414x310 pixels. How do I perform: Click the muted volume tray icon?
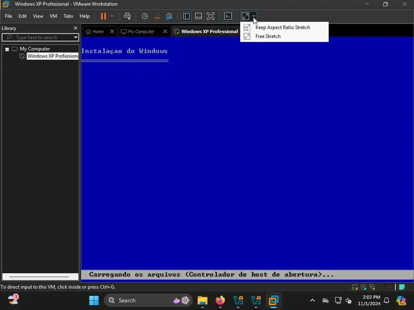(x=349, y=300)
